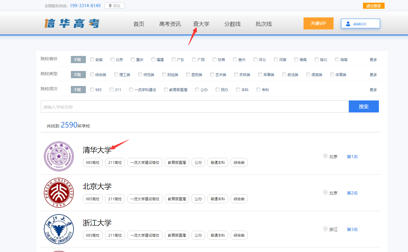Check the 重庆 province checkbox

click(x=133, y=60)
